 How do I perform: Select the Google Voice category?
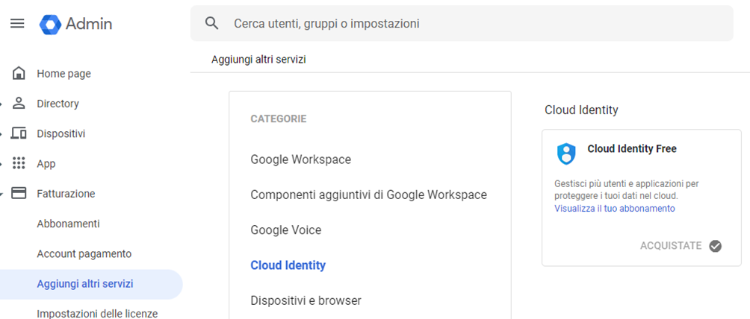pos(286,230)
